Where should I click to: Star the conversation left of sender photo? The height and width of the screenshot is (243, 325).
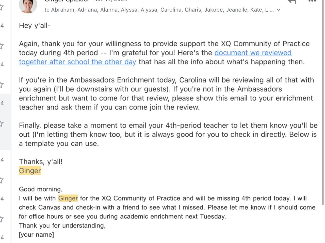[x=2, y=7]
